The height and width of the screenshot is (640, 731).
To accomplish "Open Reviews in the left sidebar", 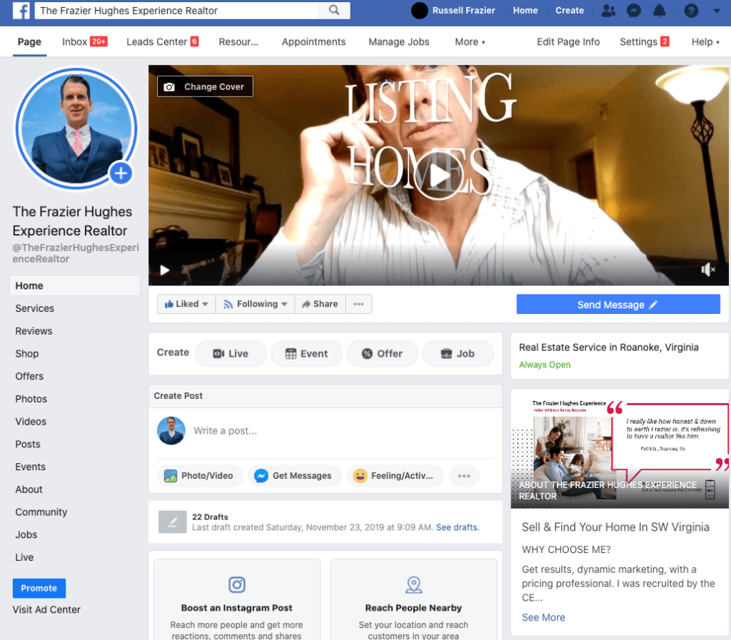I will point(34,331).
